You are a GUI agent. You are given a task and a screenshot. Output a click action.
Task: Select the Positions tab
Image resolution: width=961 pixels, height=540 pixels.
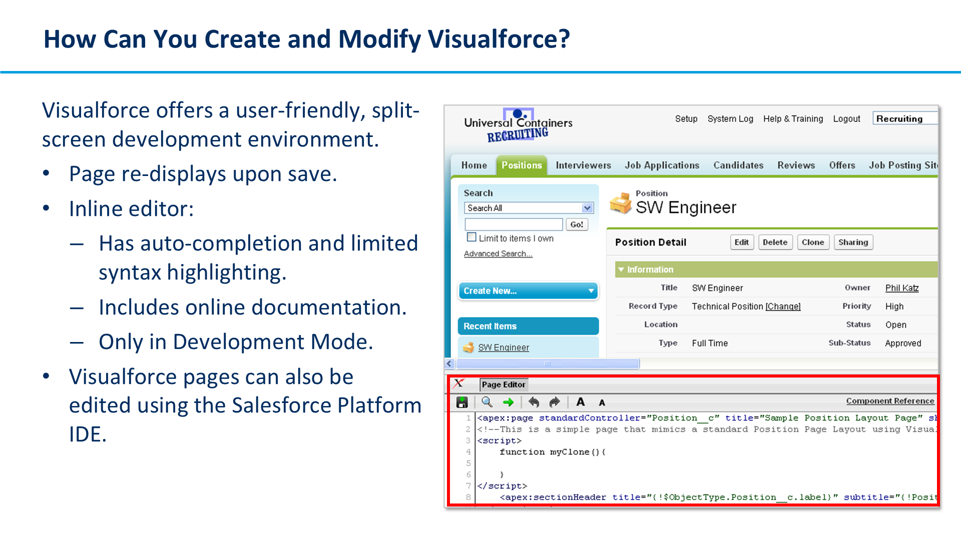coord(522,165)
